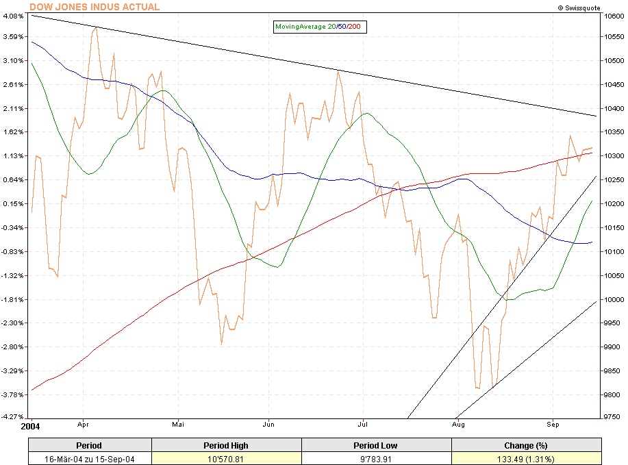Click the Period Low column header
This screenshot has width=628, height=465.
pyautogui.click(x=376, y=445)
